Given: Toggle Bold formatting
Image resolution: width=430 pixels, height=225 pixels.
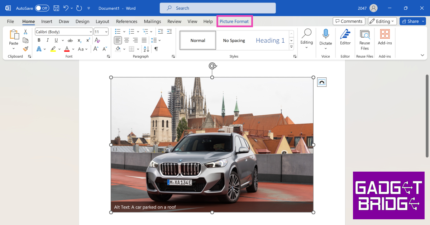Looking at the screenshot, I should pyautogui.click(x=39, y=40).
